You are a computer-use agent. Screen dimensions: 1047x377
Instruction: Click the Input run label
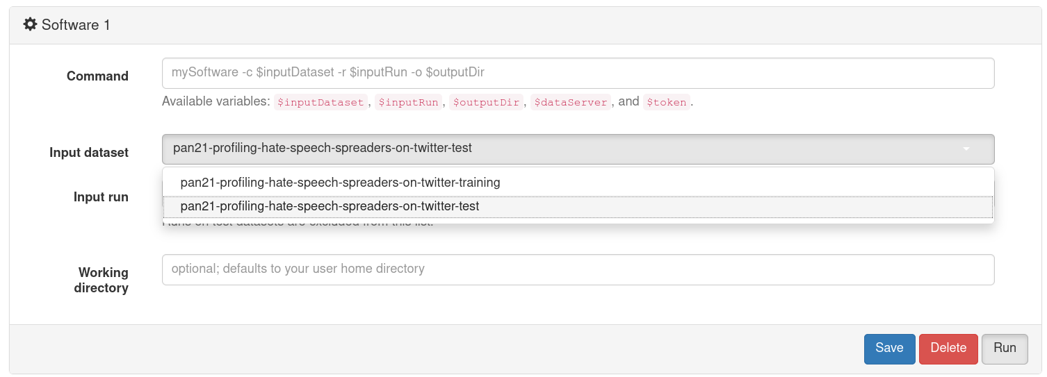[x=101, y=197]
